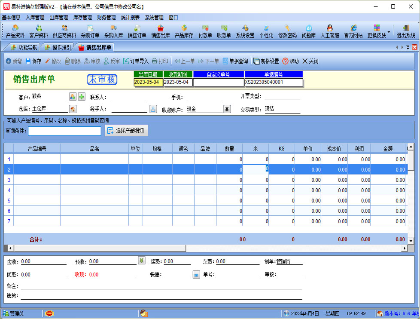Image resolution: width=420 pixels, height=319 pixels.
Task: Click the 选择产品明细 button
Action: tap(127, 131)
